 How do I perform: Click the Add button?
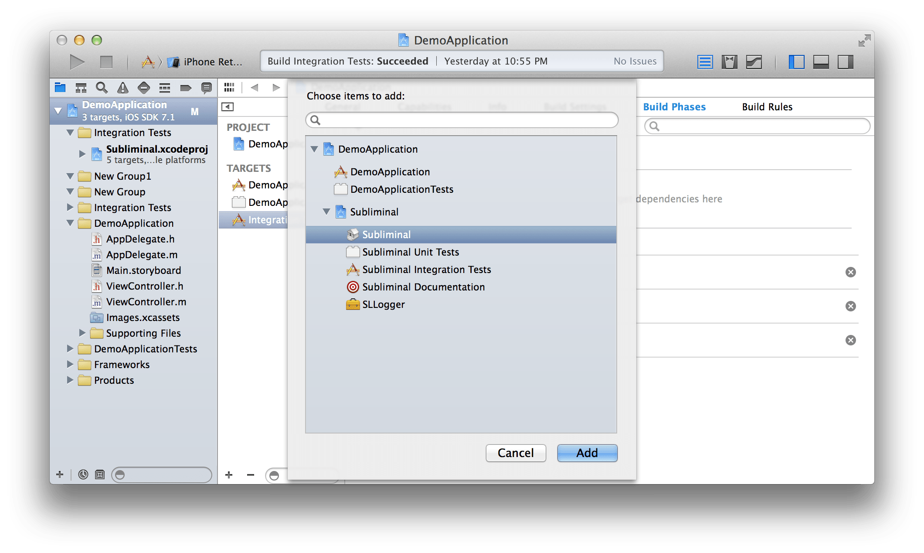point(587,453)
